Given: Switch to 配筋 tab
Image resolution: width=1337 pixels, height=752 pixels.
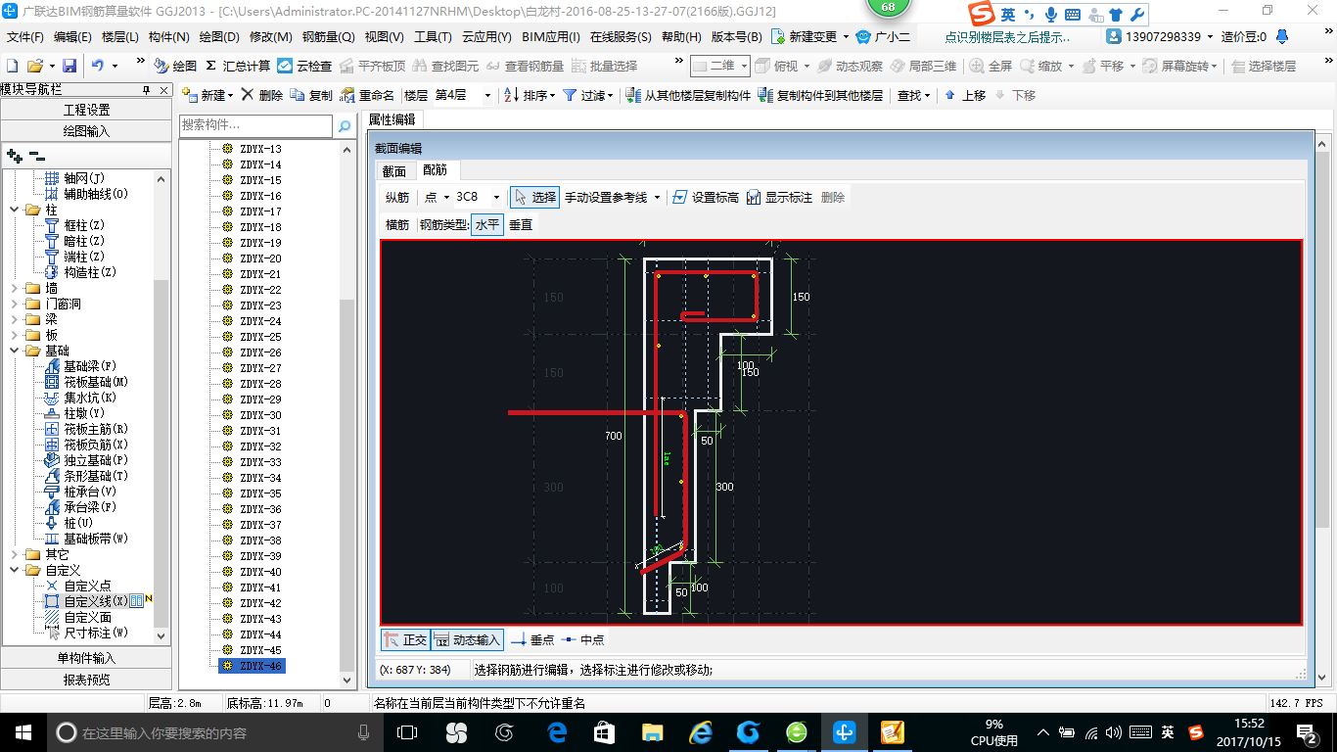Looking at the screenshot, I should click(x=434, y=170).
